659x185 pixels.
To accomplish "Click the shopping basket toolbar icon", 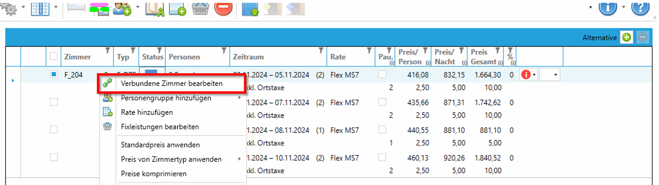I will [x=200, y=8].
